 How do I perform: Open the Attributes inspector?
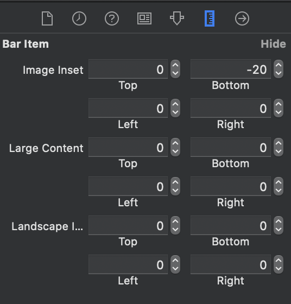pyautogui.click(x=177, y=18)
